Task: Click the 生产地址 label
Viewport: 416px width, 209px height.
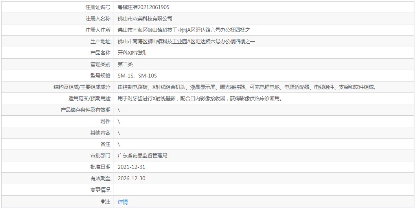Action: [x=100, y=41]
